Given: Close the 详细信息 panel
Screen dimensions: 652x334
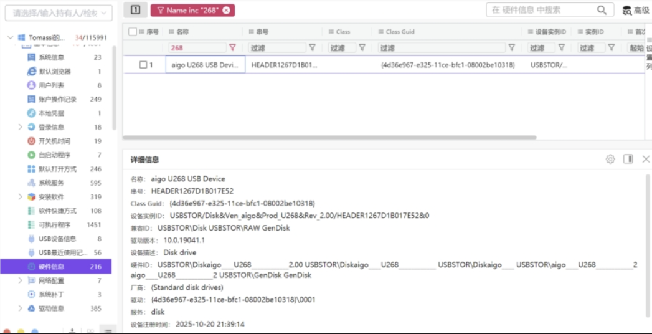Looking at the screenshot, I should click(x=646, y=159).
